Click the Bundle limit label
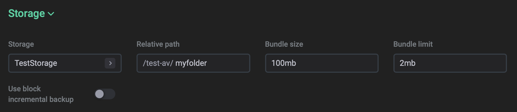The width and height of the screenshot is (517, 112). click(x=413, y=44)
